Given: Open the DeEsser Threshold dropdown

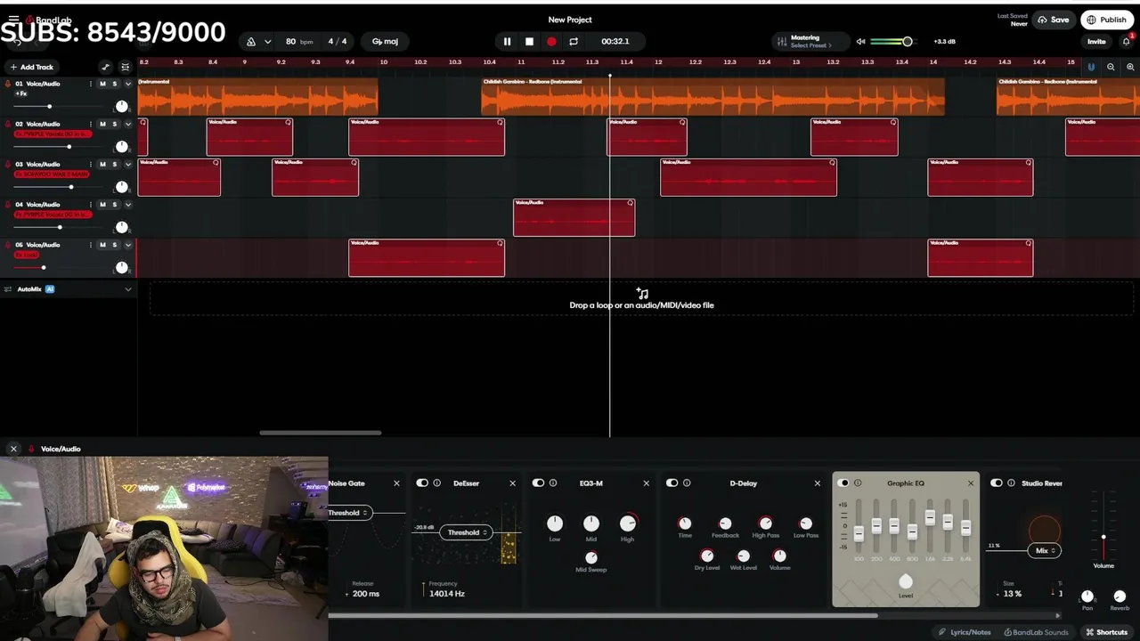Looking at the screenshot, I should click(x=467, y=532).
